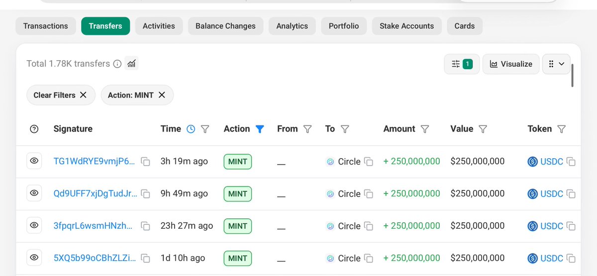597x276 pixels.
Task: Open the Amount column filter
Action: pyautogui.click(x=425, y=129)
